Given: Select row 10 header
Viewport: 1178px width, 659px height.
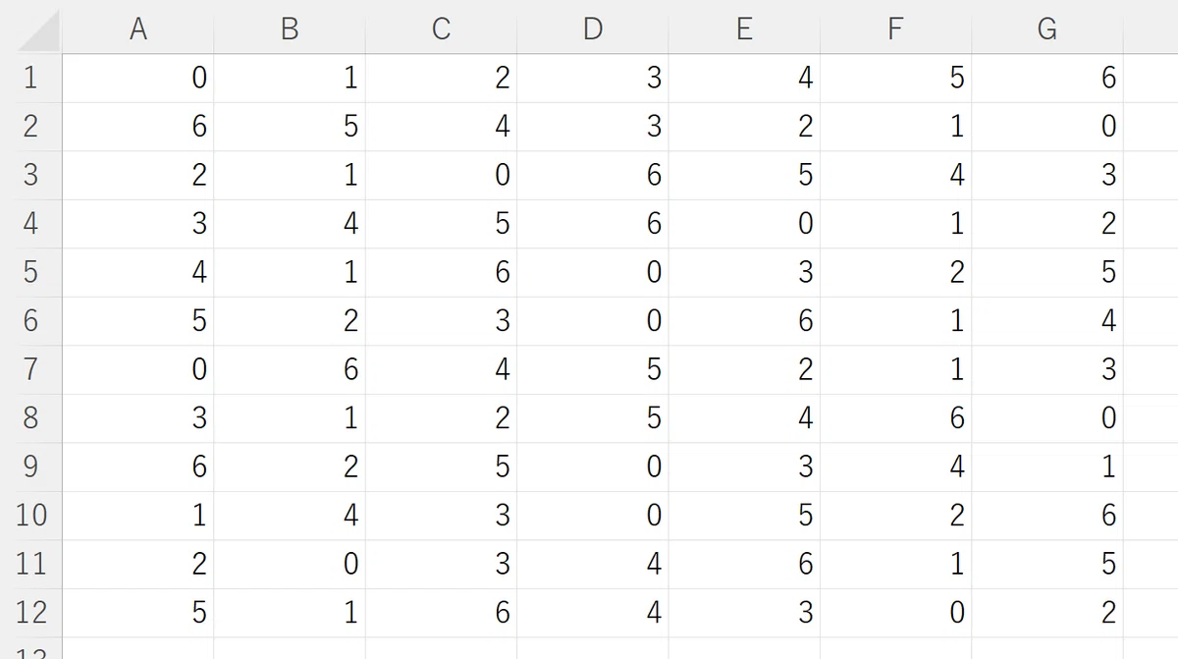Looking at the screenshot, I should 30,516.
